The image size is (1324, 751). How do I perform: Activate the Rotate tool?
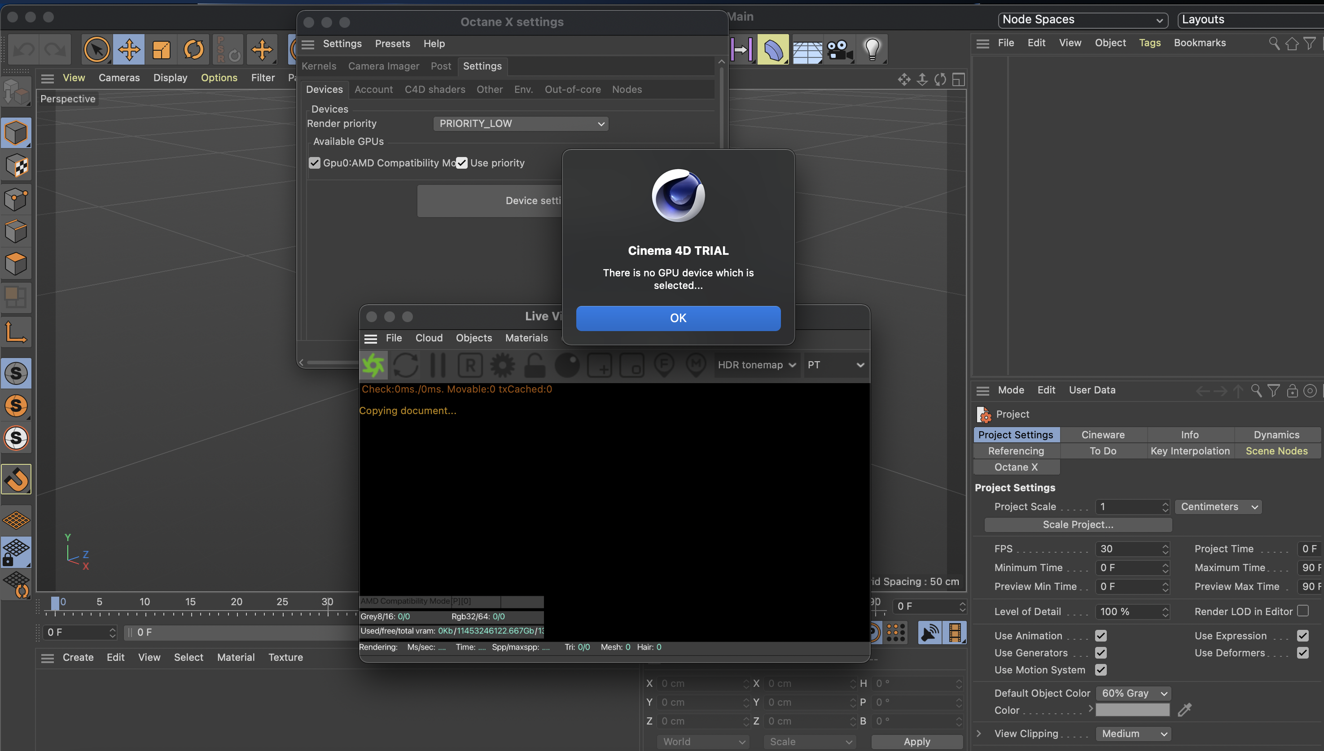(x=193, y=50)
